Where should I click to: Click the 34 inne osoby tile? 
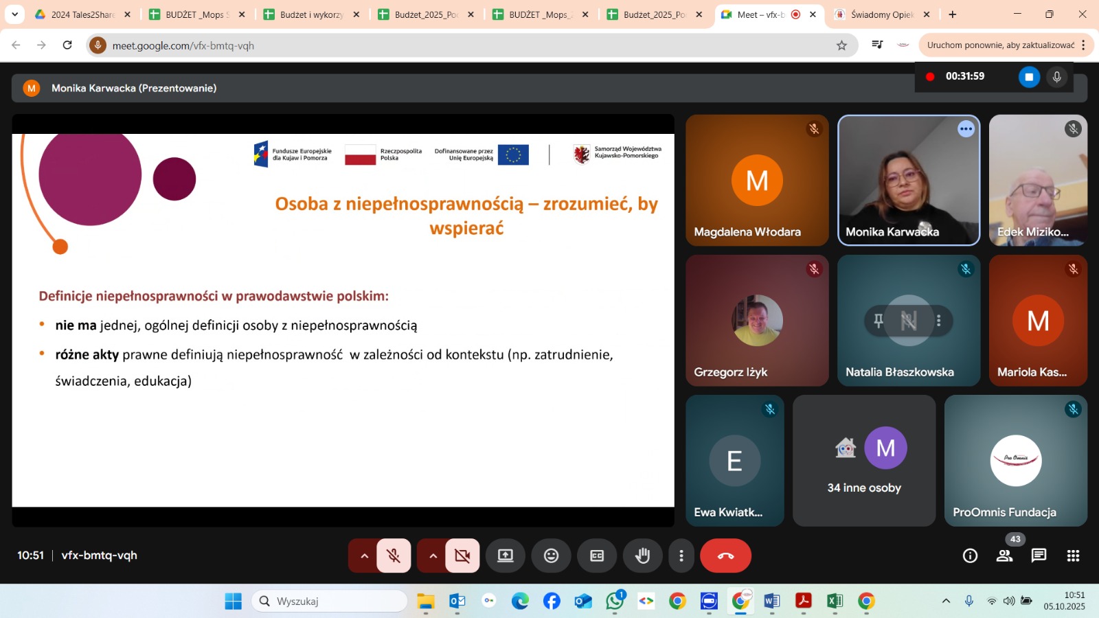tap(864, 460)
